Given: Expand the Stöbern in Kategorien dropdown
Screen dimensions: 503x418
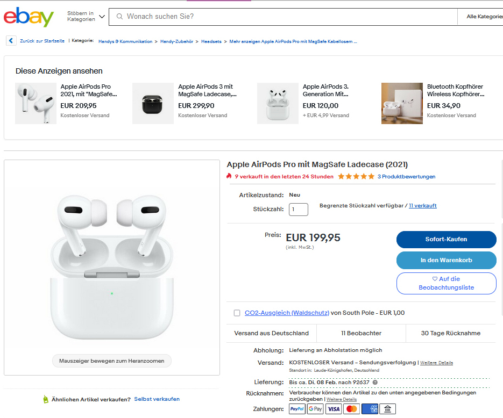Looking at the screenshot, I should coord(86,17).
